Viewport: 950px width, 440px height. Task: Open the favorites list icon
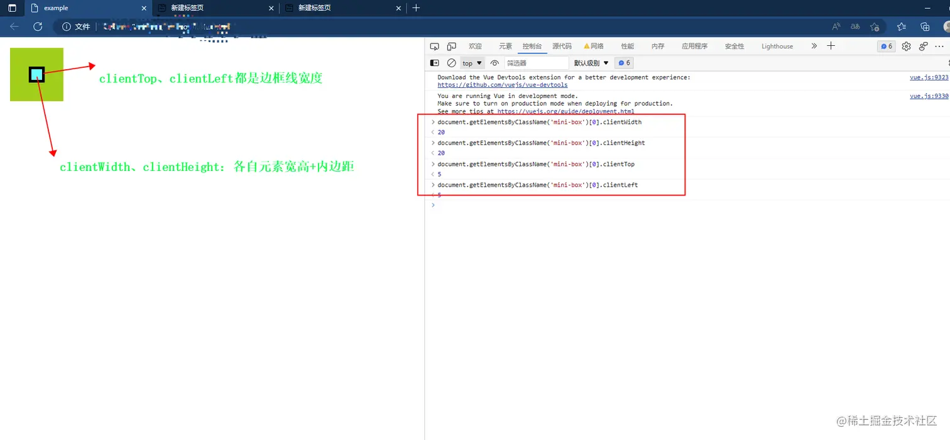[902, 26]
